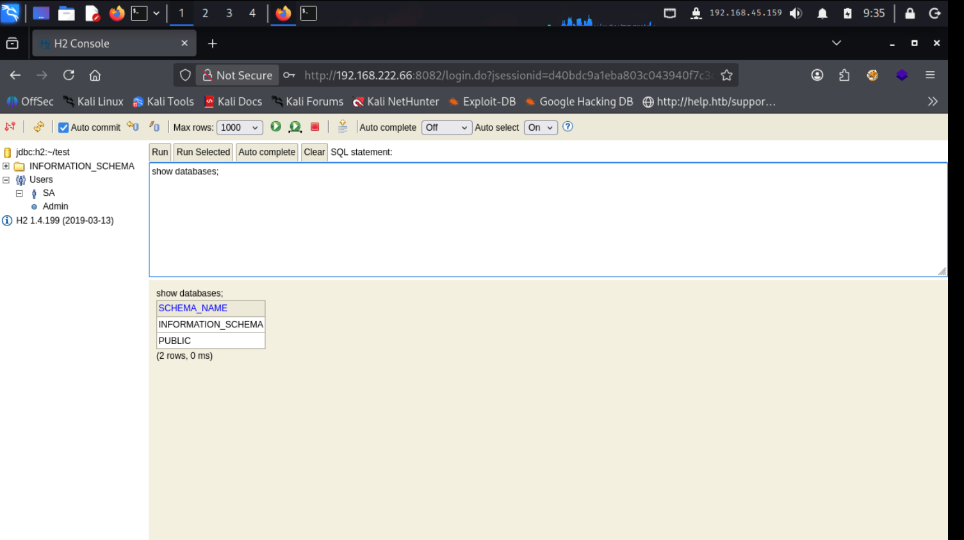Click the Disconnect icon in H2 toolbar

(10, 127)
